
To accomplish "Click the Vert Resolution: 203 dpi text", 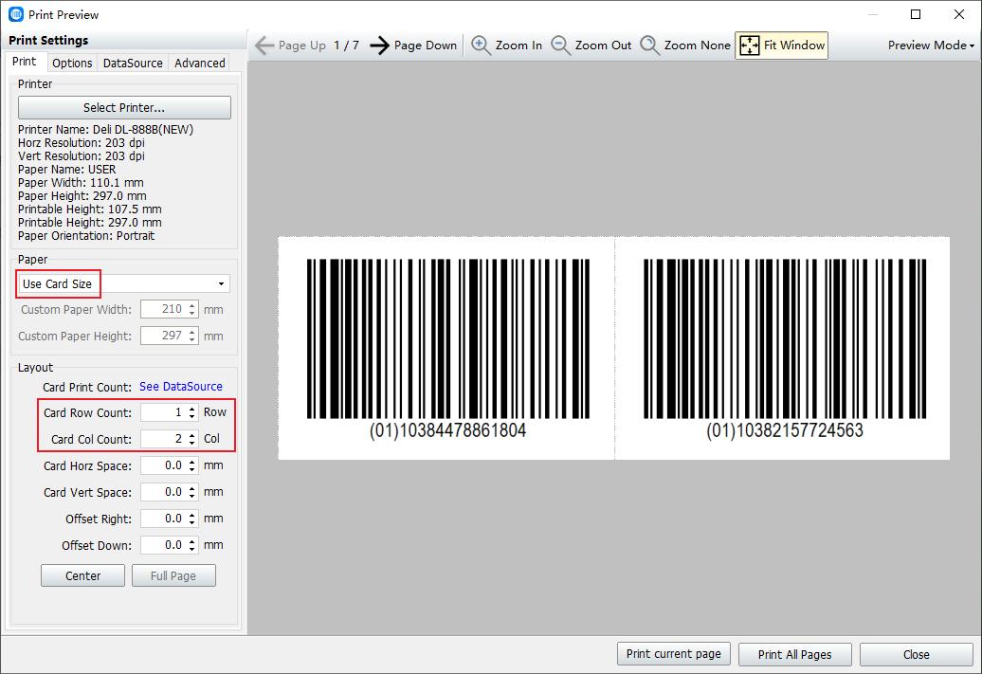I will pyautogui.click(x=82, y=156).
